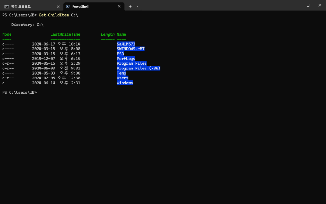Screen dimensions: 326x204
Task: Click the $WINDOWS.~BT directory name
Action: coord(131,49)
